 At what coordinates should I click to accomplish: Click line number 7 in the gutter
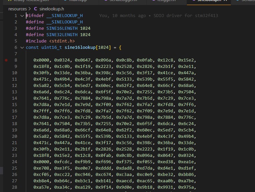pos(15,54)
